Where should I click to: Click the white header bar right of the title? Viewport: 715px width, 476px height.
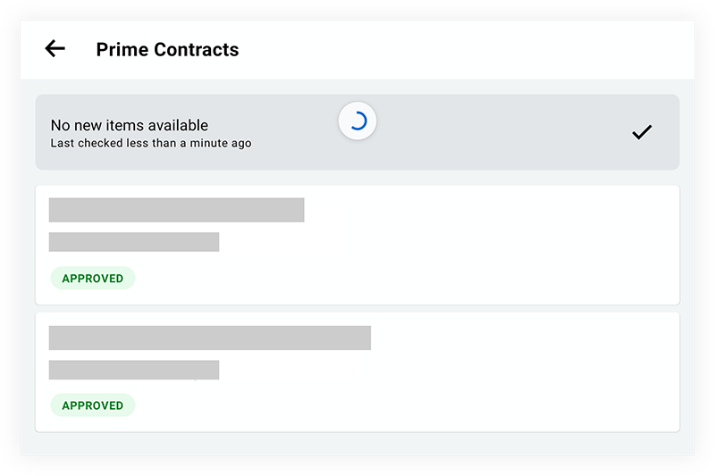465,49
